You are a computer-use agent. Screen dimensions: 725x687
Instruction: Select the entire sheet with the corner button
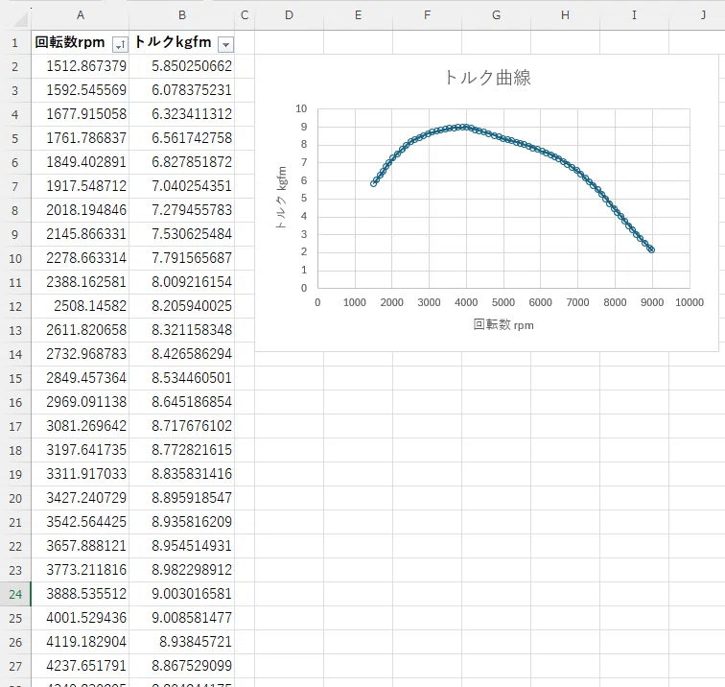20,17
